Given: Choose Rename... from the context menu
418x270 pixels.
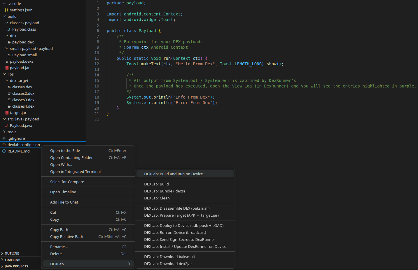Looking at the screenshot, I should 88,247.
